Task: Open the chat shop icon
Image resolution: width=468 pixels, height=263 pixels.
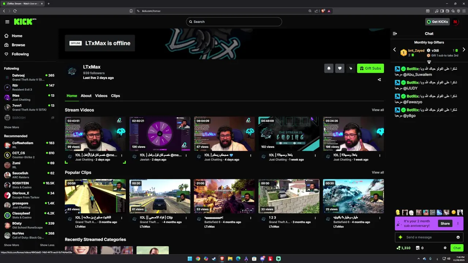Action: pos(418,248)
